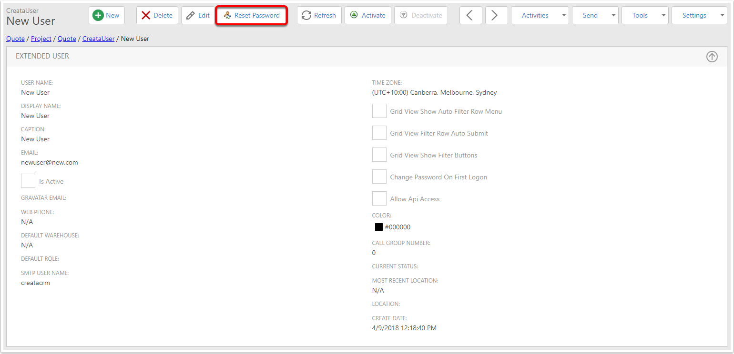Select the email newuser@new.com text
The width and height of the screenshot is (734, 354).
pos(50,162)
